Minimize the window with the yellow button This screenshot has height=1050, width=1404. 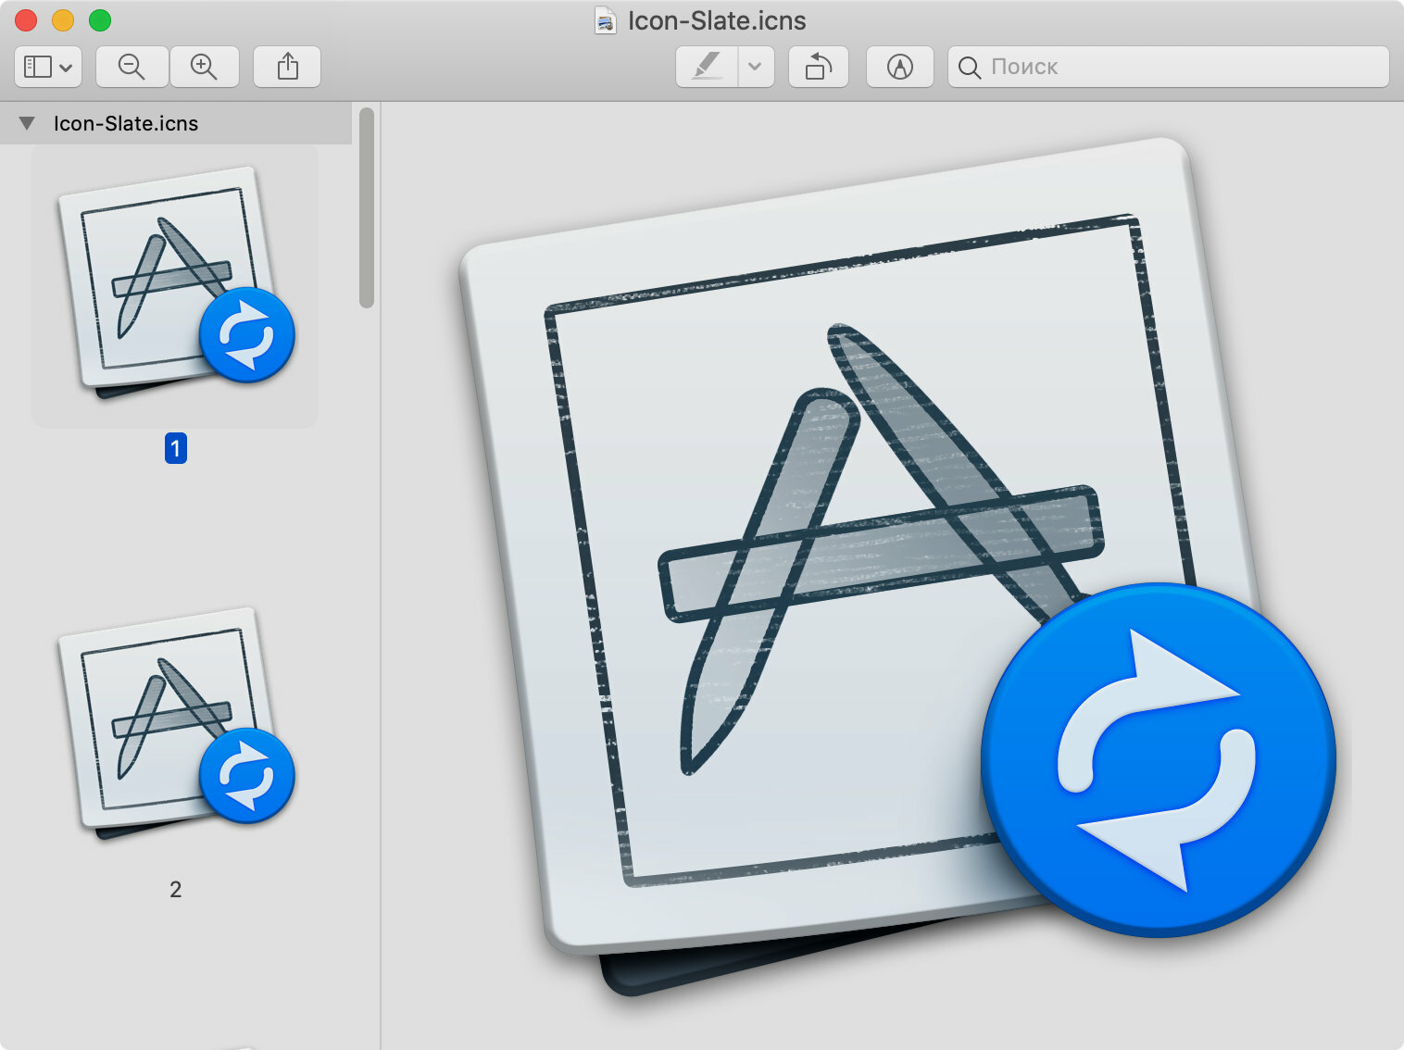63,20
